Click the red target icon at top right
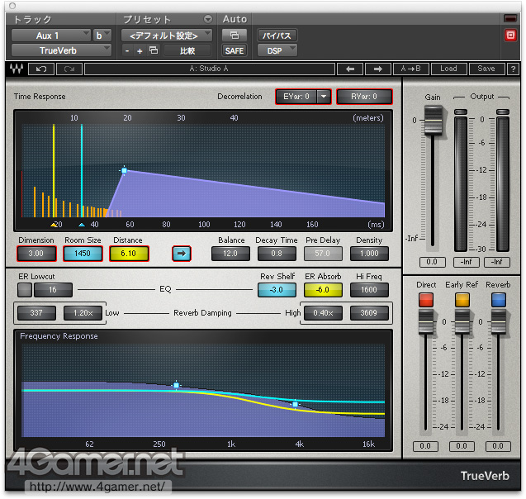The width and height of the screenshot is (526, 499). click(x=510, y=35)
